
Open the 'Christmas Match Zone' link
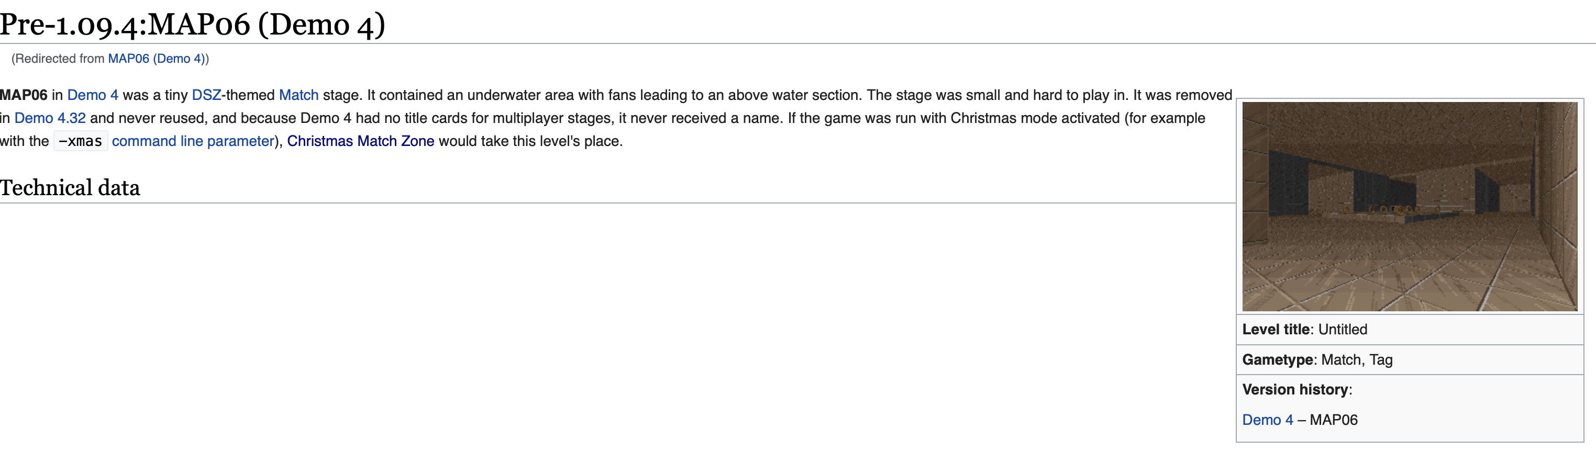(361, 141)
